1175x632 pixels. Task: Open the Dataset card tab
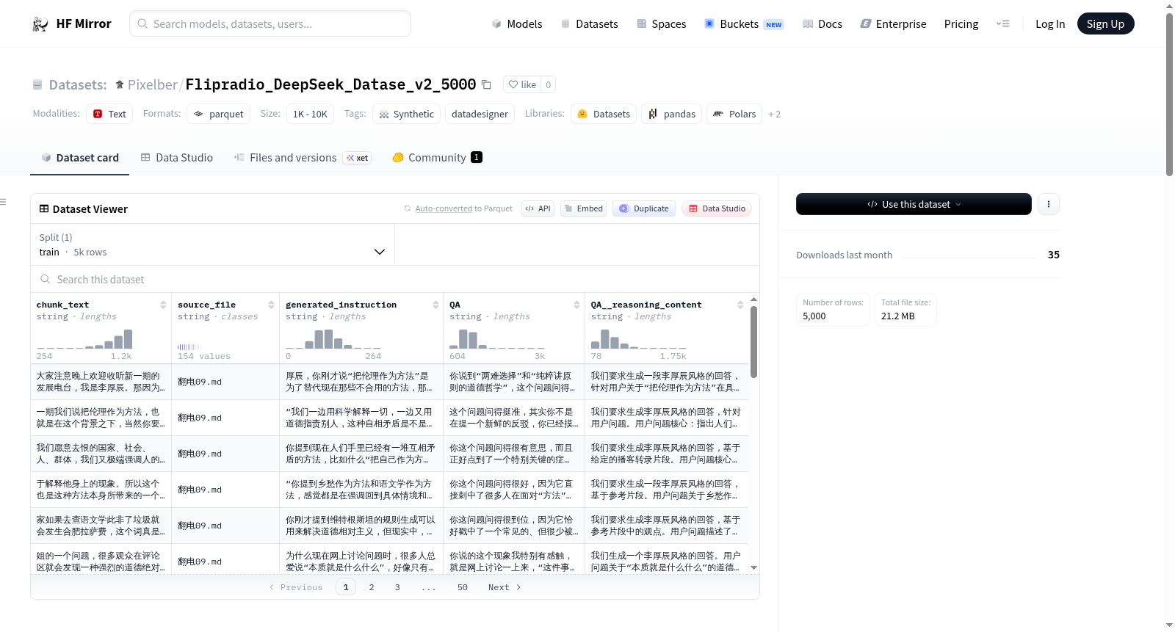(79, 157)
